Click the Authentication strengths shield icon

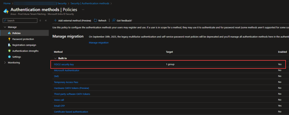pos(10,51)
